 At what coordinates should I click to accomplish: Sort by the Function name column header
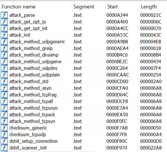[18, 7]
